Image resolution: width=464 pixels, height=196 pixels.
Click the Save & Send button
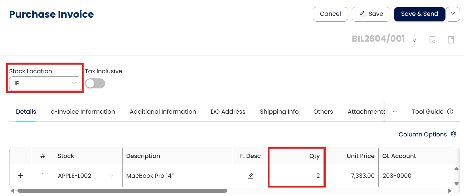click(x=419, y=14)
